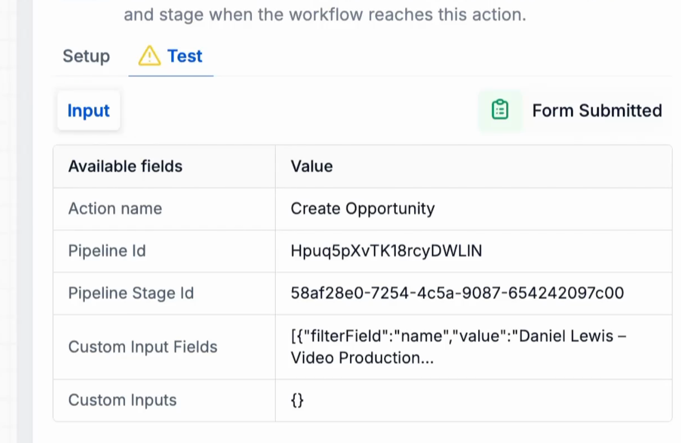The height and width of the screenshot is (443, 681).
Task: Click the Hpuq5pXvTK18rcyDWLIN pipeline value
Action: 386,251
